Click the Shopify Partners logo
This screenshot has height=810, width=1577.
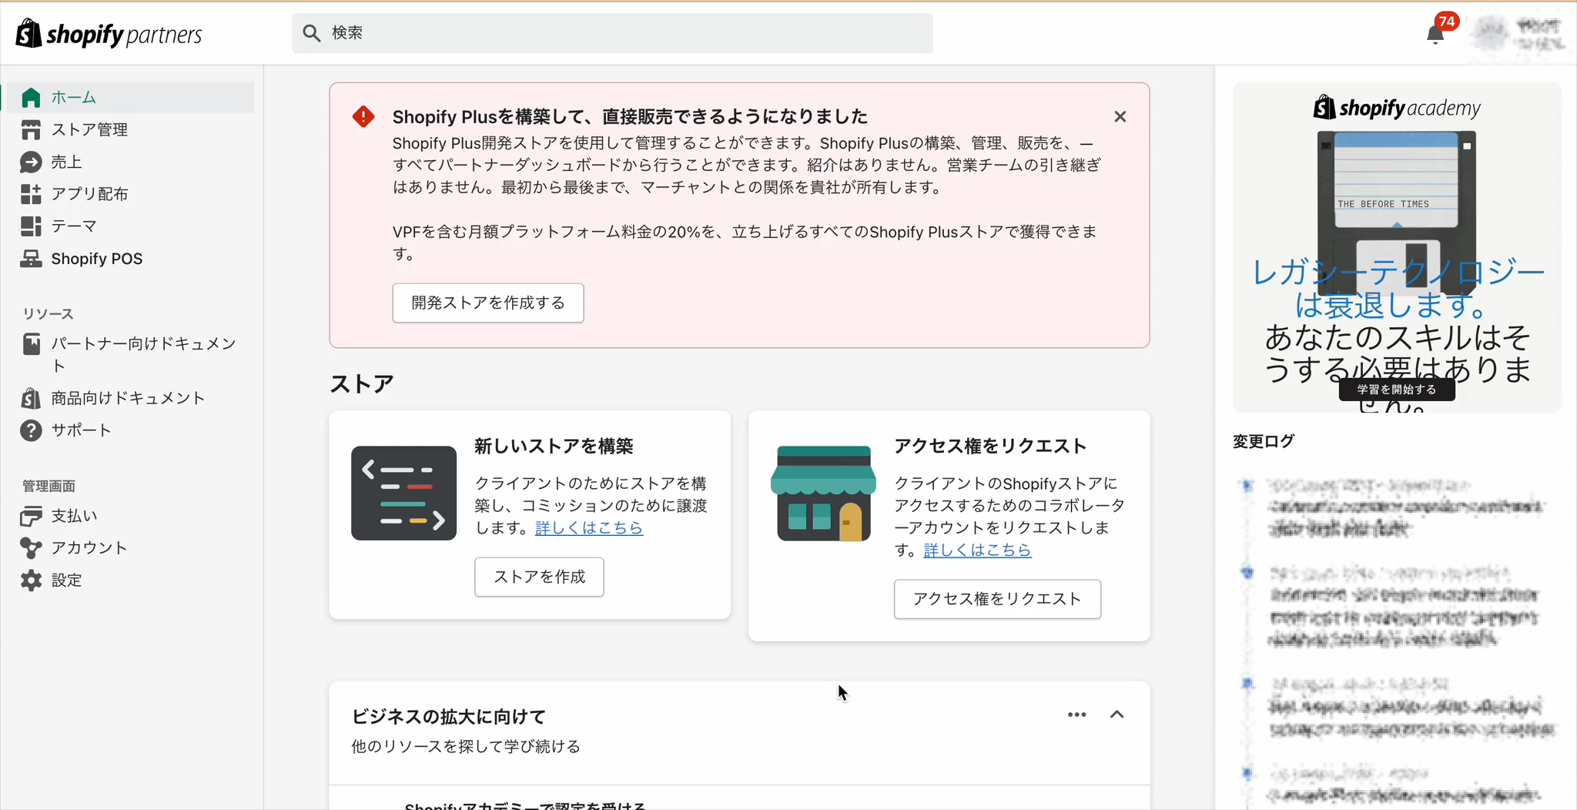click(x=109, y=33)
